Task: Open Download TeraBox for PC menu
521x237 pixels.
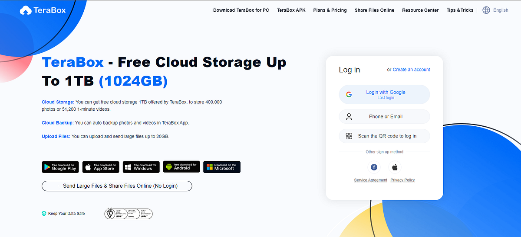Action: 241,10
